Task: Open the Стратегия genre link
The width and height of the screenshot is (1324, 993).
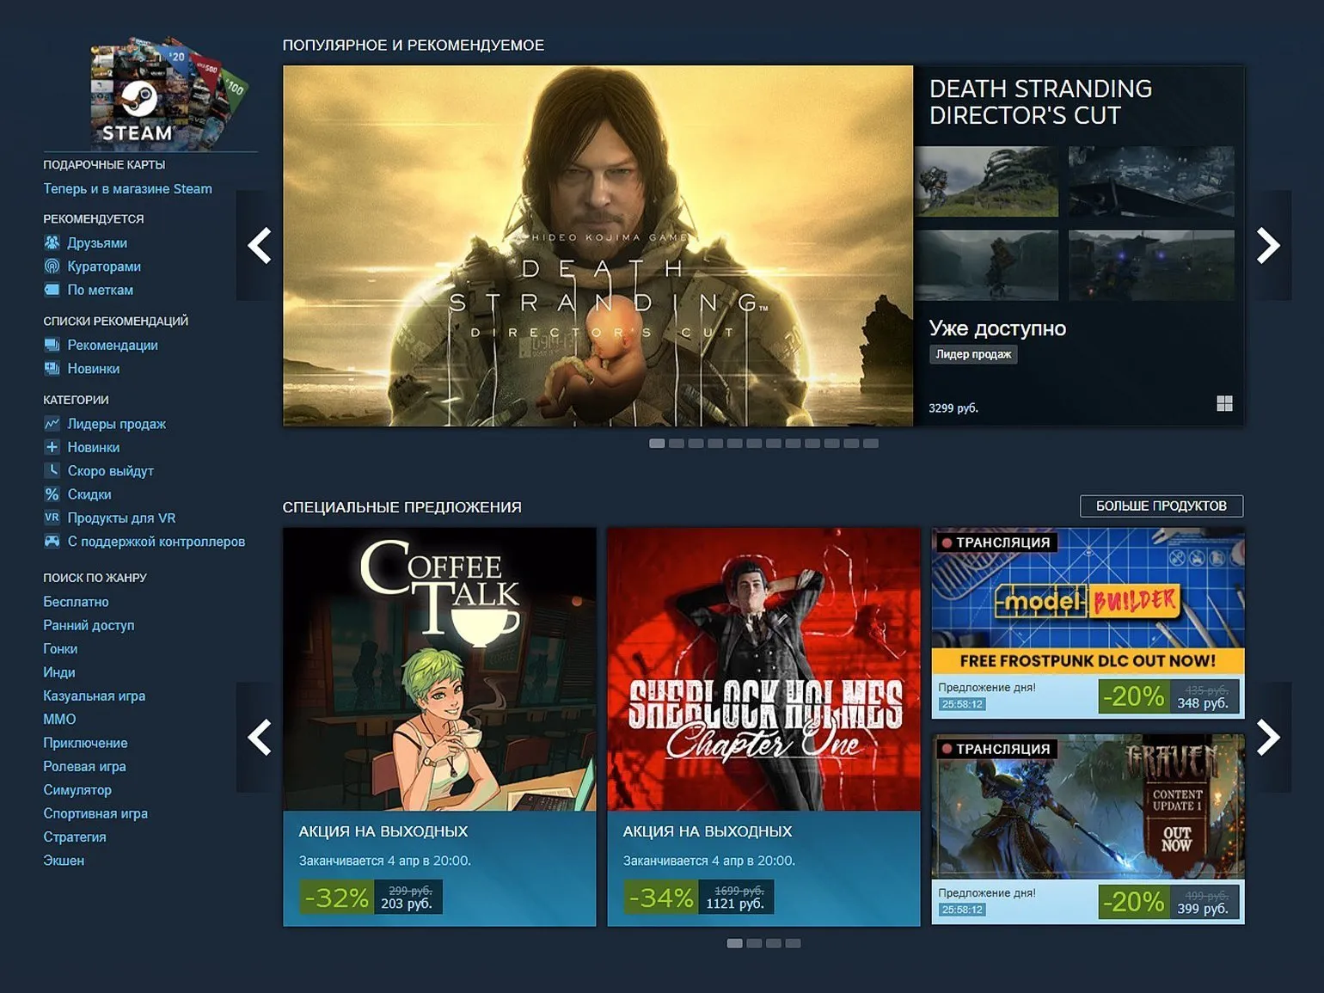Action: pos(75,837)
